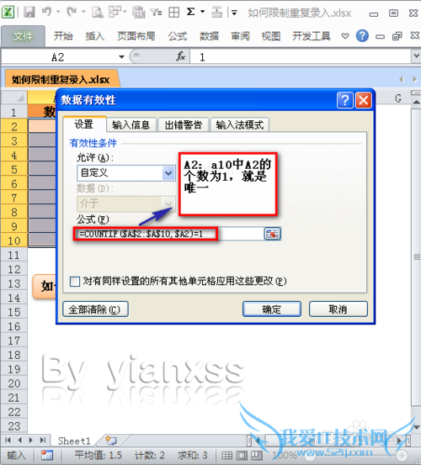
Task: Click the COUNTIF formula input field
Action: point(169,234)
